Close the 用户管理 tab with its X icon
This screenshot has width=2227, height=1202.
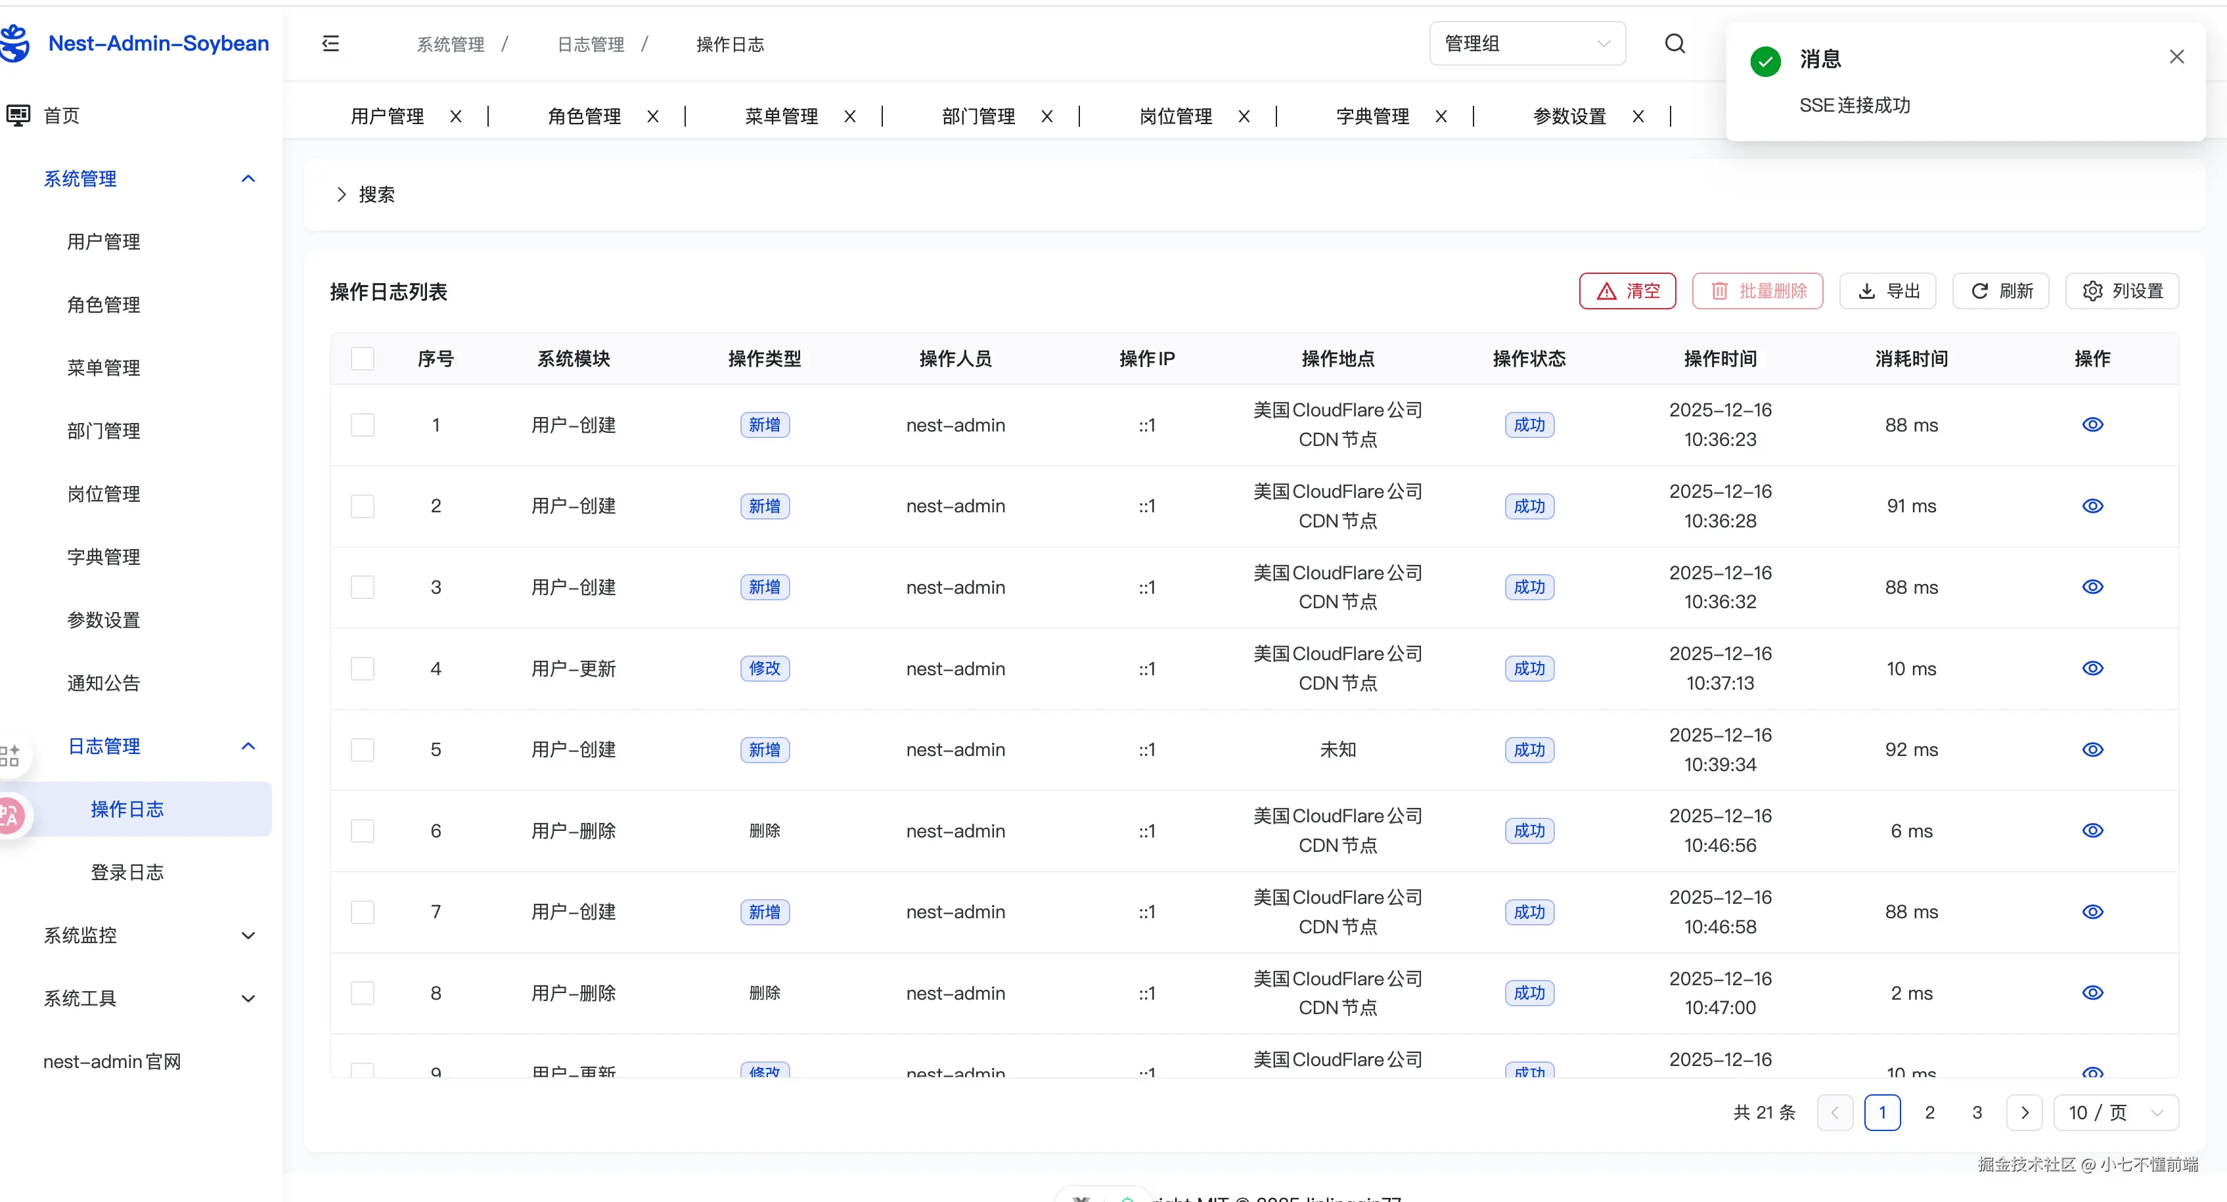coord(456,117)
